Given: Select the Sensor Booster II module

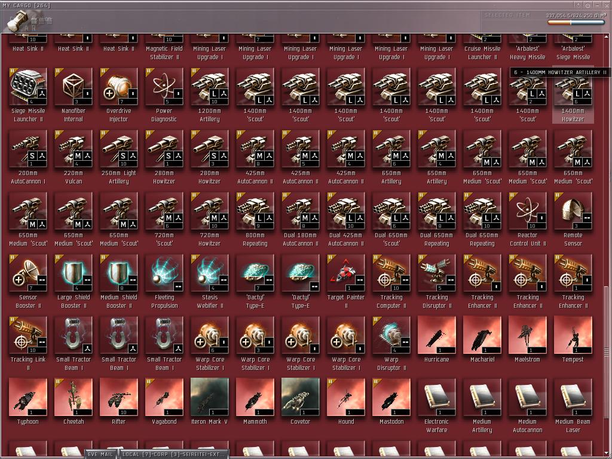Looking at the screenshot, I should point(28,281).
